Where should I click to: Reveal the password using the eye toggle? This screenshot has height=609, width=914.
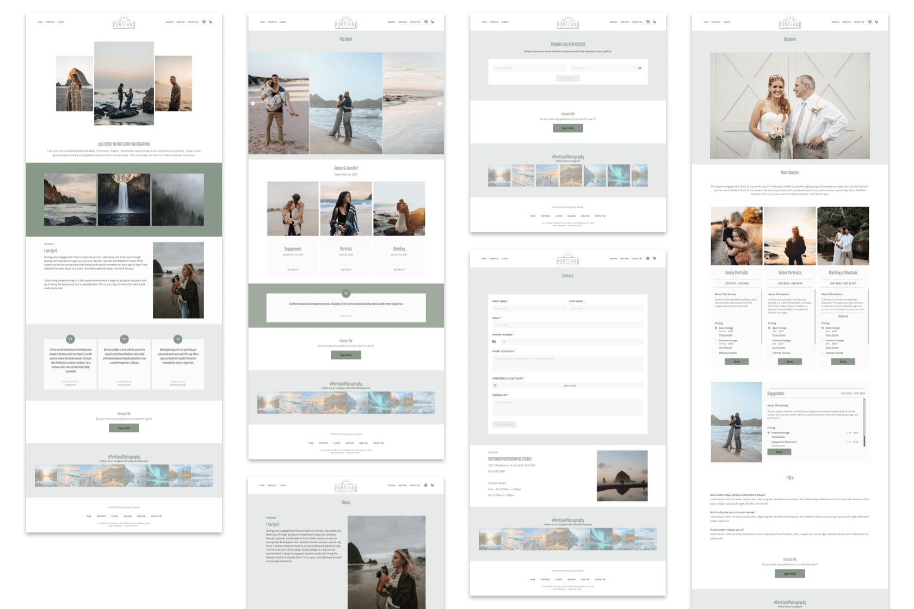click(640, 68)
